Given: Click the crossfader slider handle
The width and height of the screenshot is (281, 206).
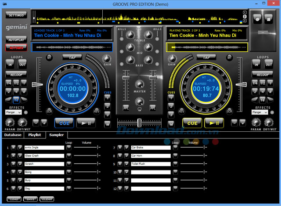Looking at the screenshot, I should 139,123.
